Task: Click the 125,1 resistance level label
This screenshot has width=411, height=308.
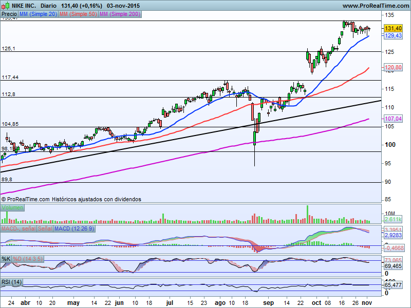Action: [x=8, y=48]
